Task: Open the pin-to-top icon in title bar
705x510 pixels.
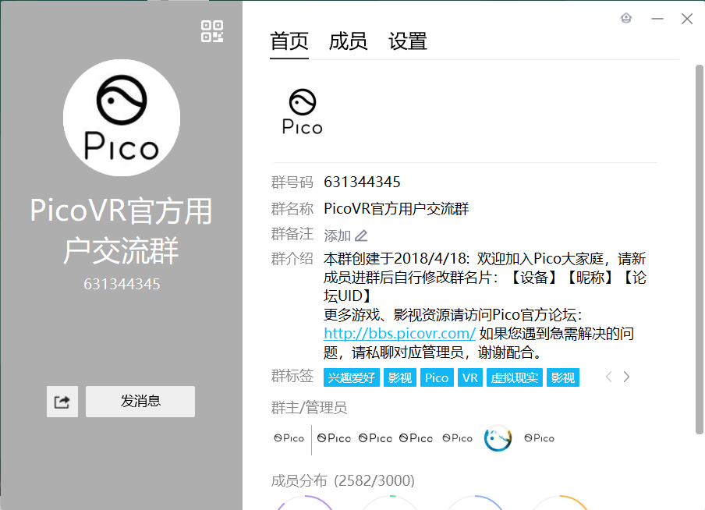Action: tap(626, 18)
